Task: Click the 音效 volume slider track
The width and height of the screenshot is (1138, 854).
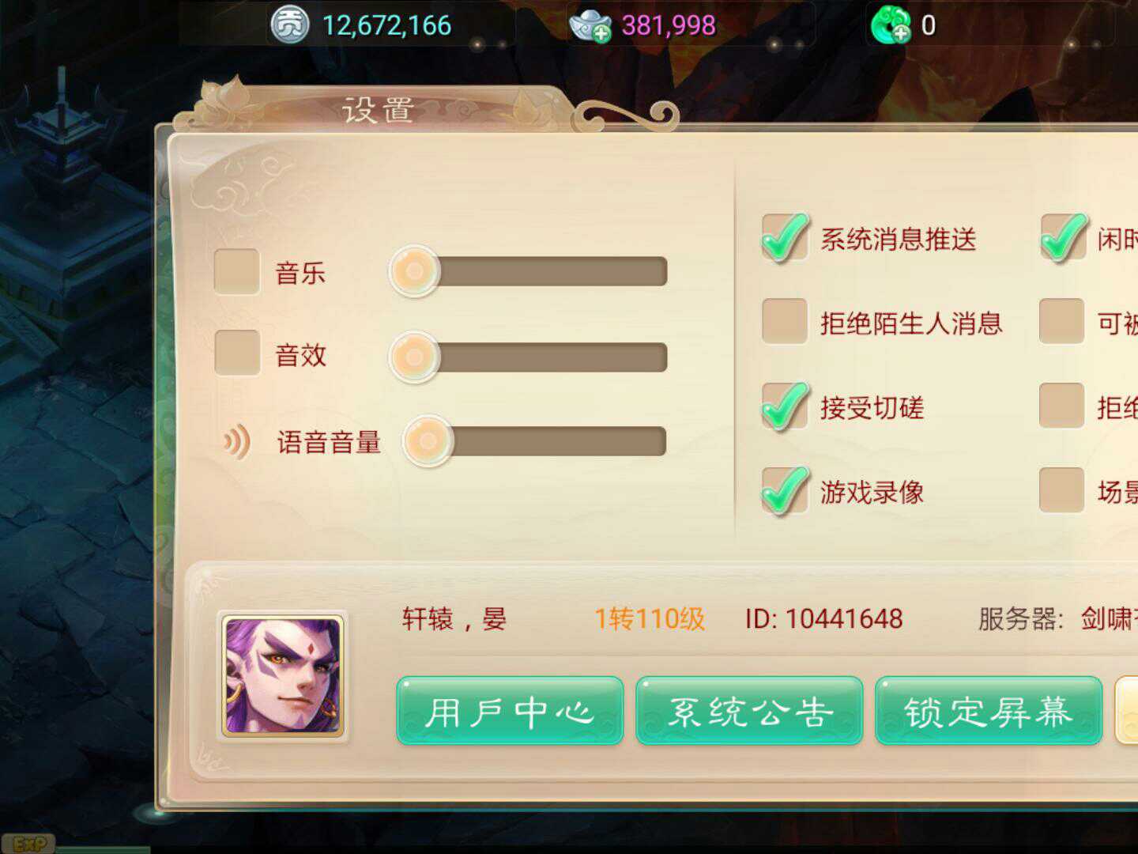Action: 553,357
